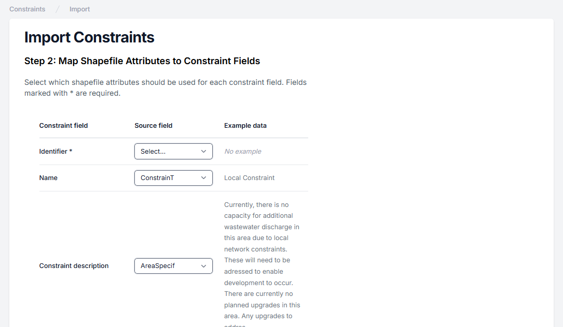Click the breadcrumb slash separator
This screenshot has width=563, height=327.
(58, 9)
